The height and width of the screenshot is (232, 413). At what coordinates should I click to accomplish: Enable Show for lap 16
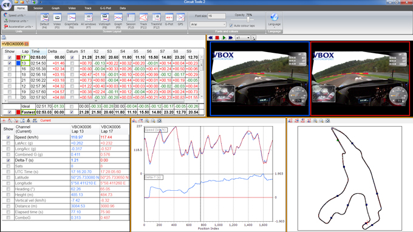click(x=10, y=69)
